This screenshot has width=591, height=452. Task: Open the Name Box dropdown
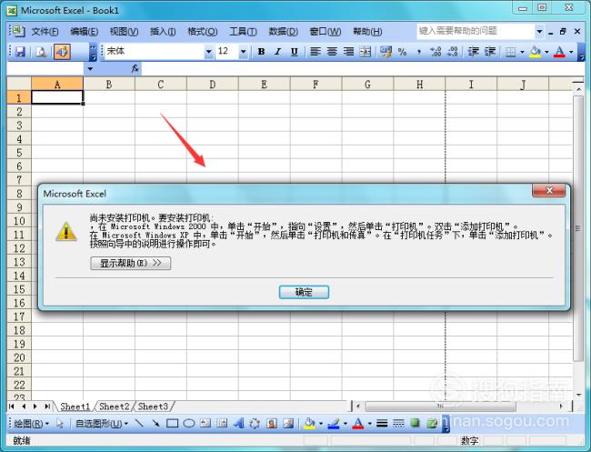pos(90,68)
